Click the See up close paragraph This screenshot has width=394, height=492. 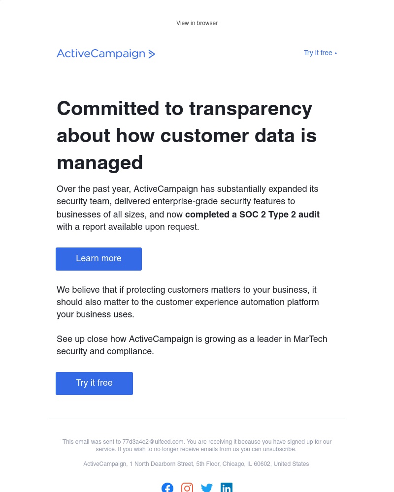tap(192, 345)
